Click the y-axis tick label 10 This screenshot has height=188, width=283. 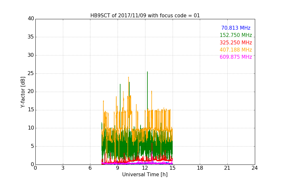tap(31, 128)
